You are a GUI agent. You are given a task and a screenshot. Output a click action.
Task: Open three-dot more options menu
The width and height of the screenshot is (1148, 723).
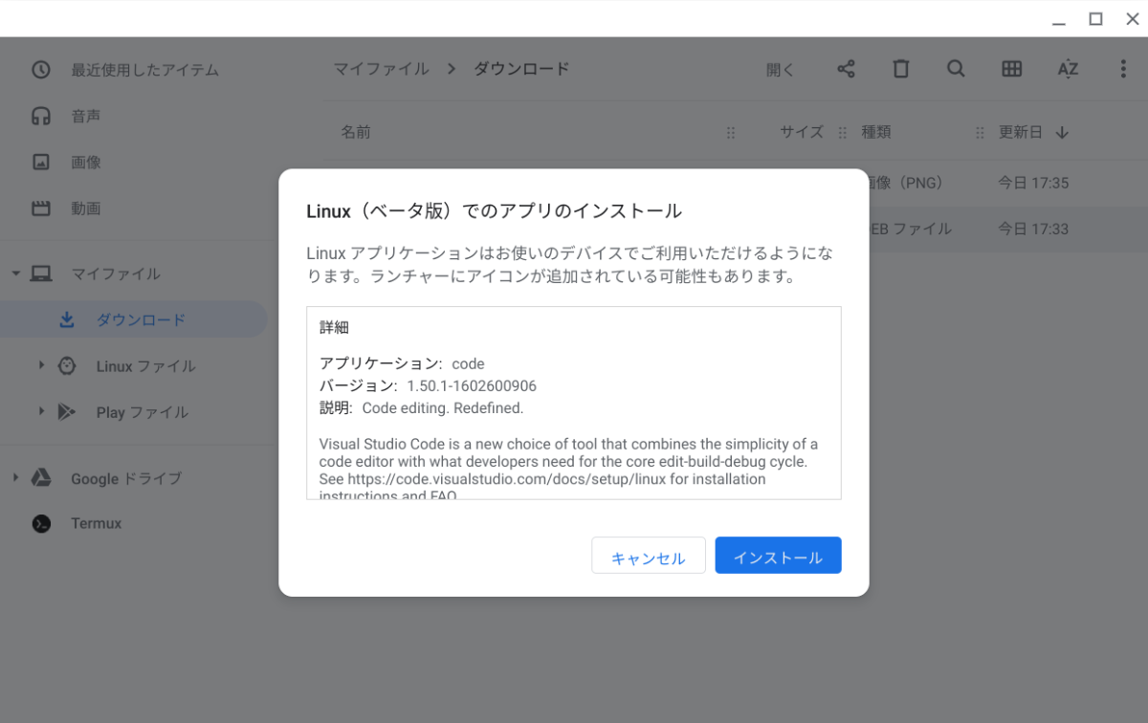click(1123, 69)
